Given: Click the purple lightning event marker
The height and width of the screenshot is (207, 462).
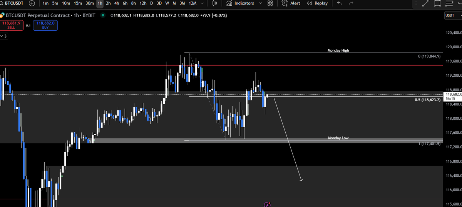Looking at the screenshot, I should [268, 204].
